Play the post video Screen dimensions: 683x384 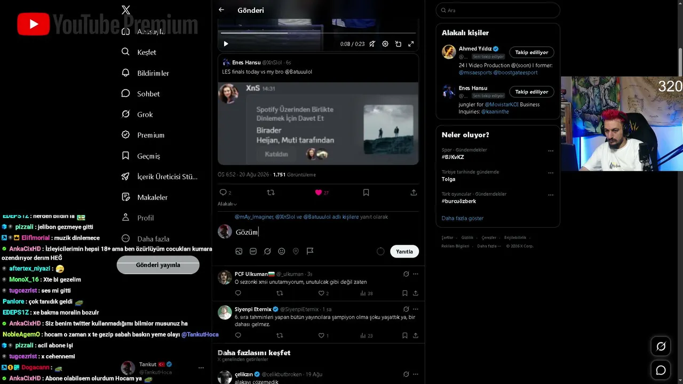click(226, 44)
